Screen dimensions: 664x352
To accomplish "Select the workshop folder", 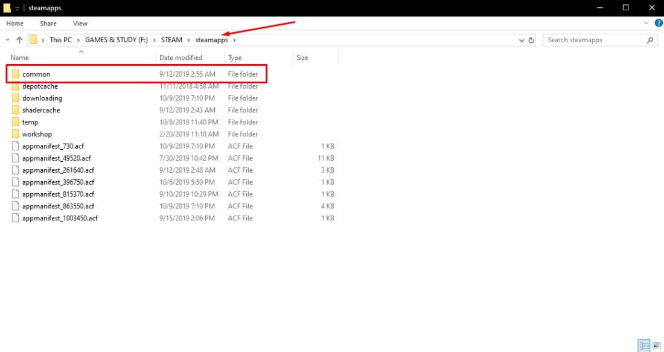I will (37, 134).
